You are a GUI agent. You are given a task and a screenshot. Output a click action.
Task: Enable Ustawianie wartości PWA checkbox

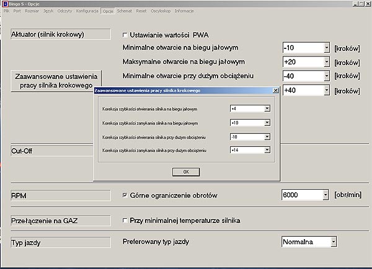(x=125, y=35)
